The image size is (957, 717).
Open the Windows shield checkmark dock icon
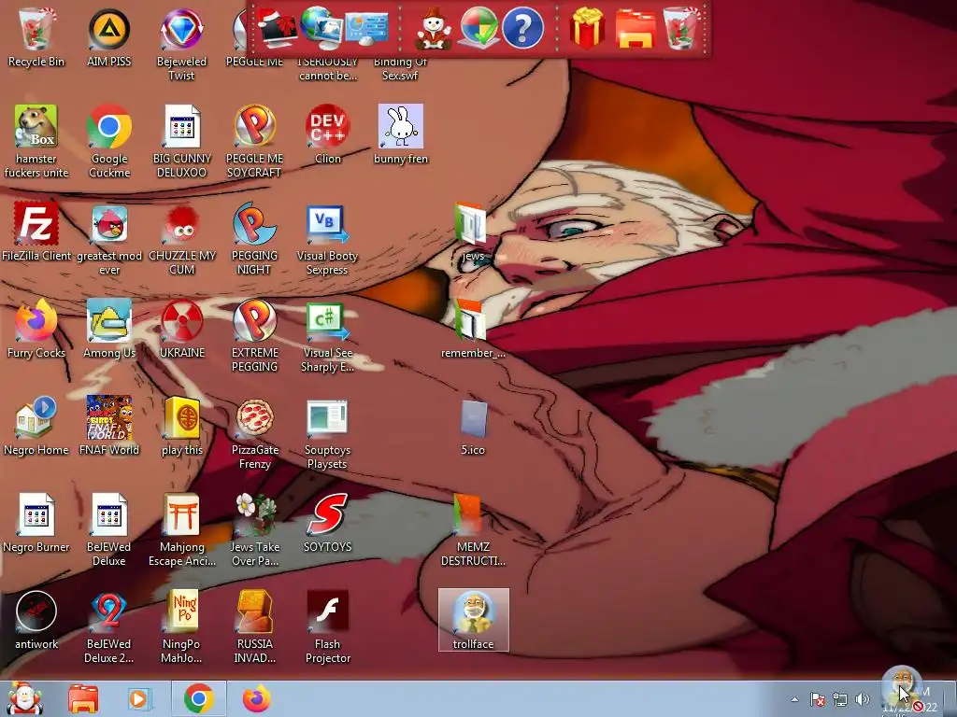point(478,28)
